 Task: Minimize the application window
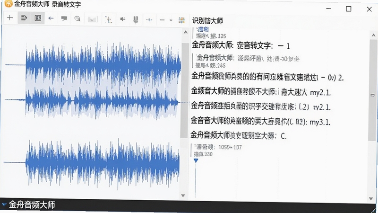[x=328, y=9]
